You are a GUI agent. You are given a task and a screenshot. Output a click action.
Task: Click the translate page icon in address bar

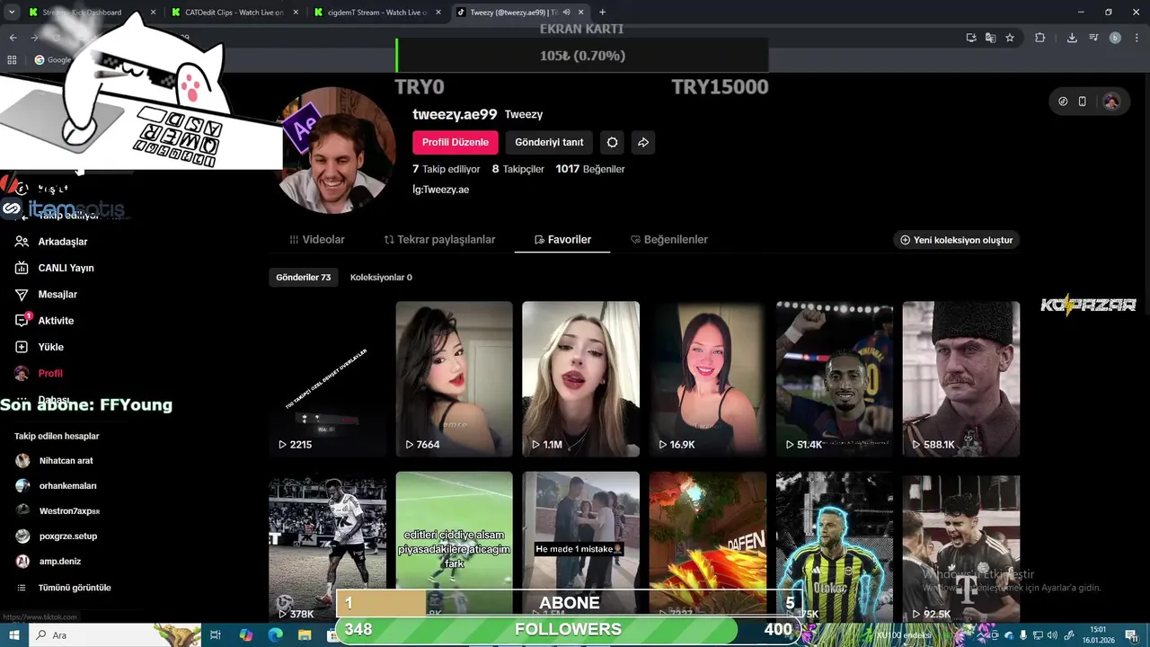pos(990,38)
